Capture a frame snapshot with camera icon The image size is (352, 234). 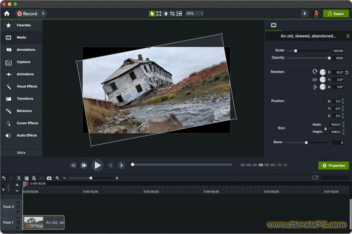(x=49, y=178)
